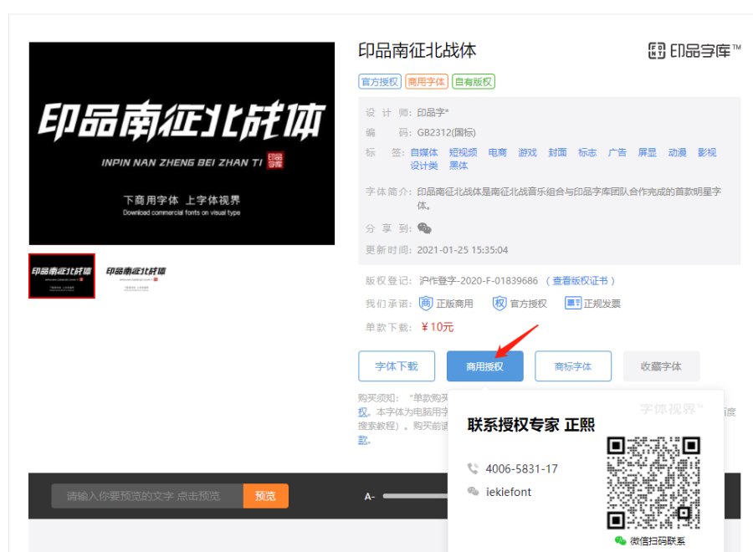753x552 pixels.
Task: Click the 收藏字体 button
Action: pos(661,366)
